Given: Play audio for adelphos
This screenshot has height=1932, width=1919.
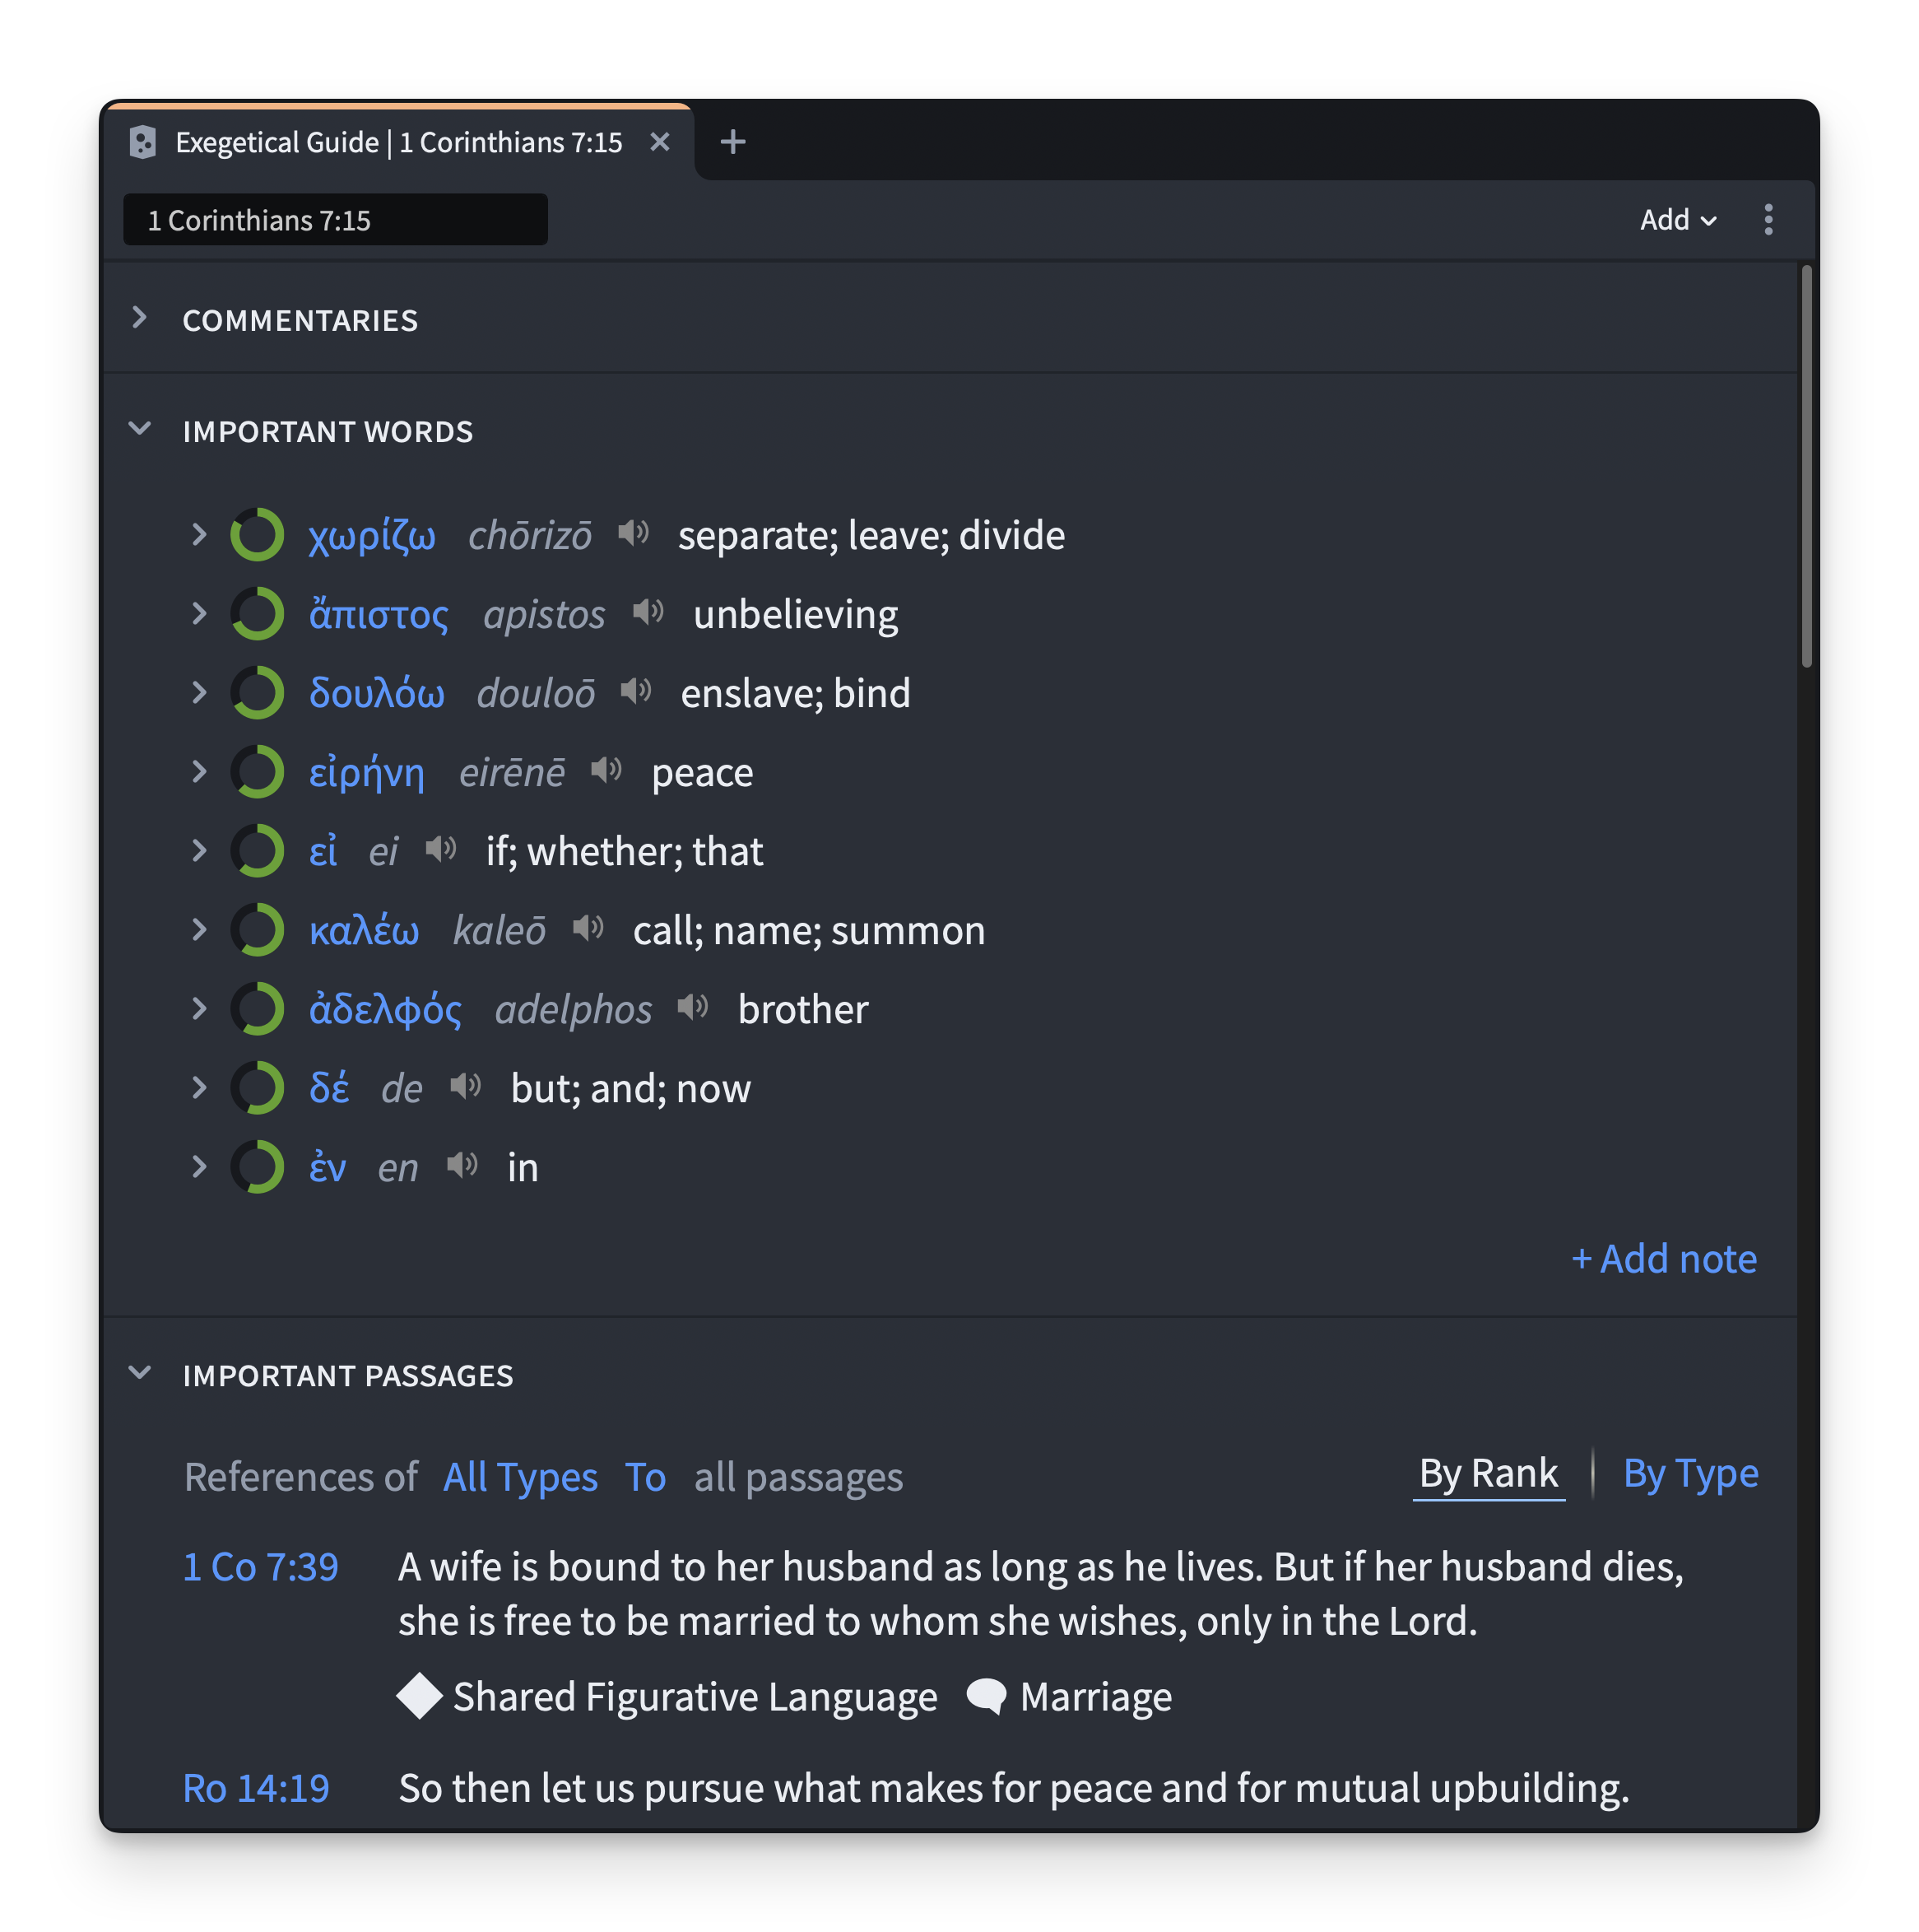Looking at the screenshot, I should click(x=693, y=1008).
